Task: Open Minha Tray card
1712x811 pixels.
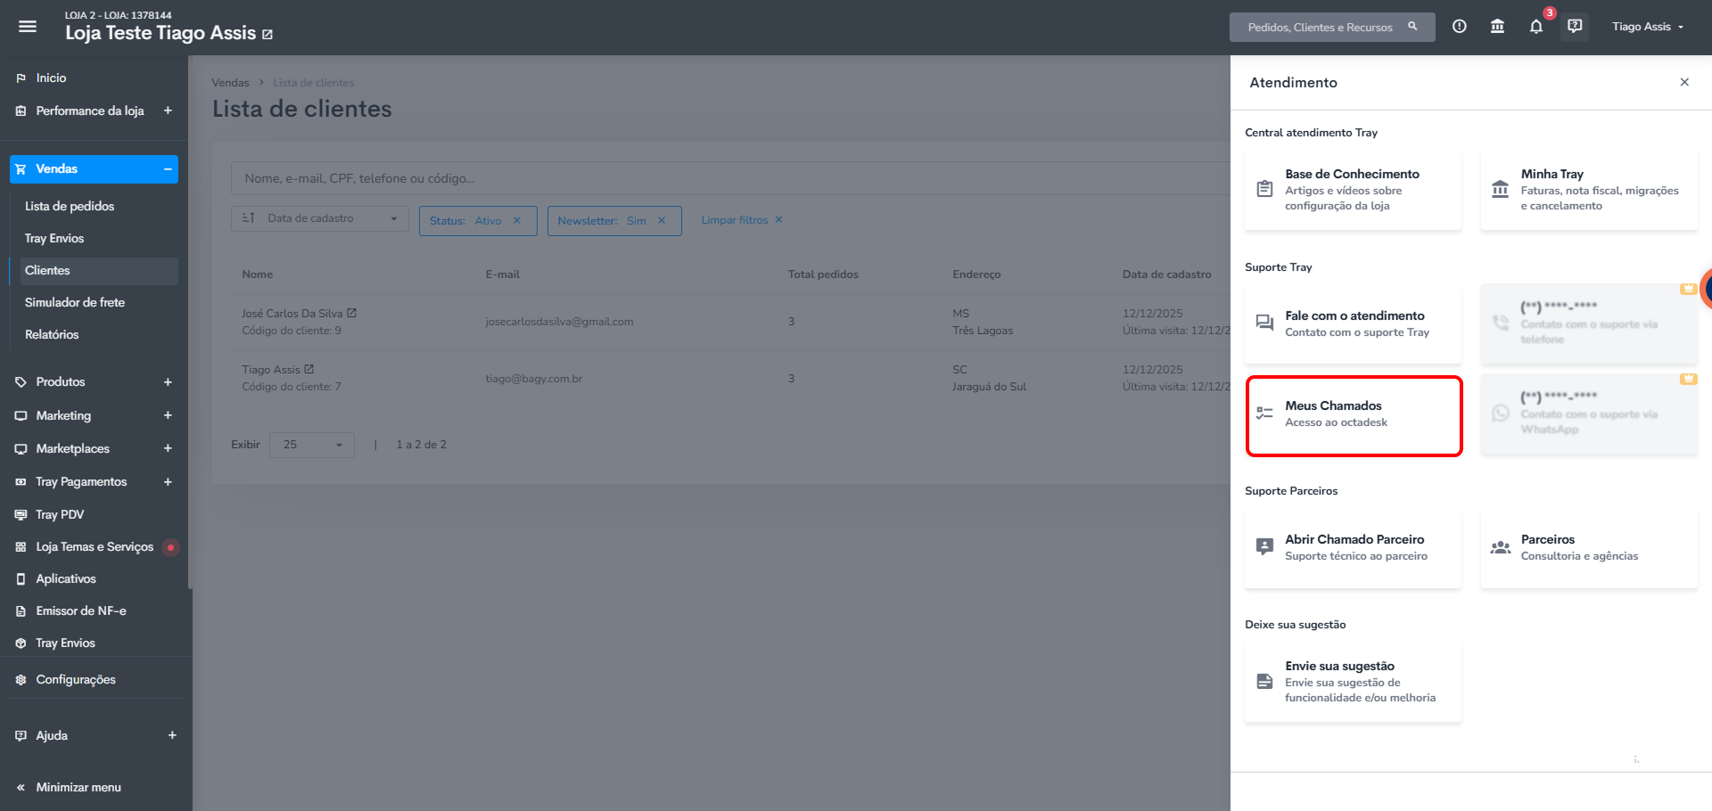Action: (1589, 190)
